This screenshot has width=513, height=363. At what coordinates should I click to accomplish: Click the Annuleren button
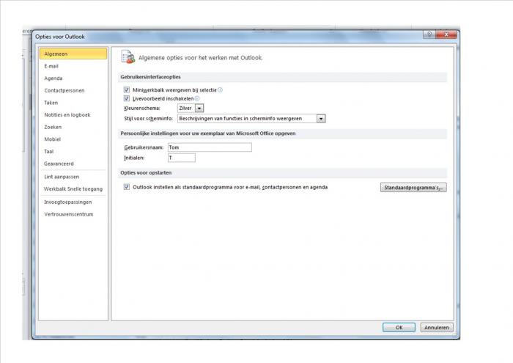click(x=437, y=327)
